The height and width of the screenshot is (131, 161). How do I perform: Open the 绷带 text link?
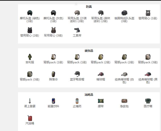(101, 106)
